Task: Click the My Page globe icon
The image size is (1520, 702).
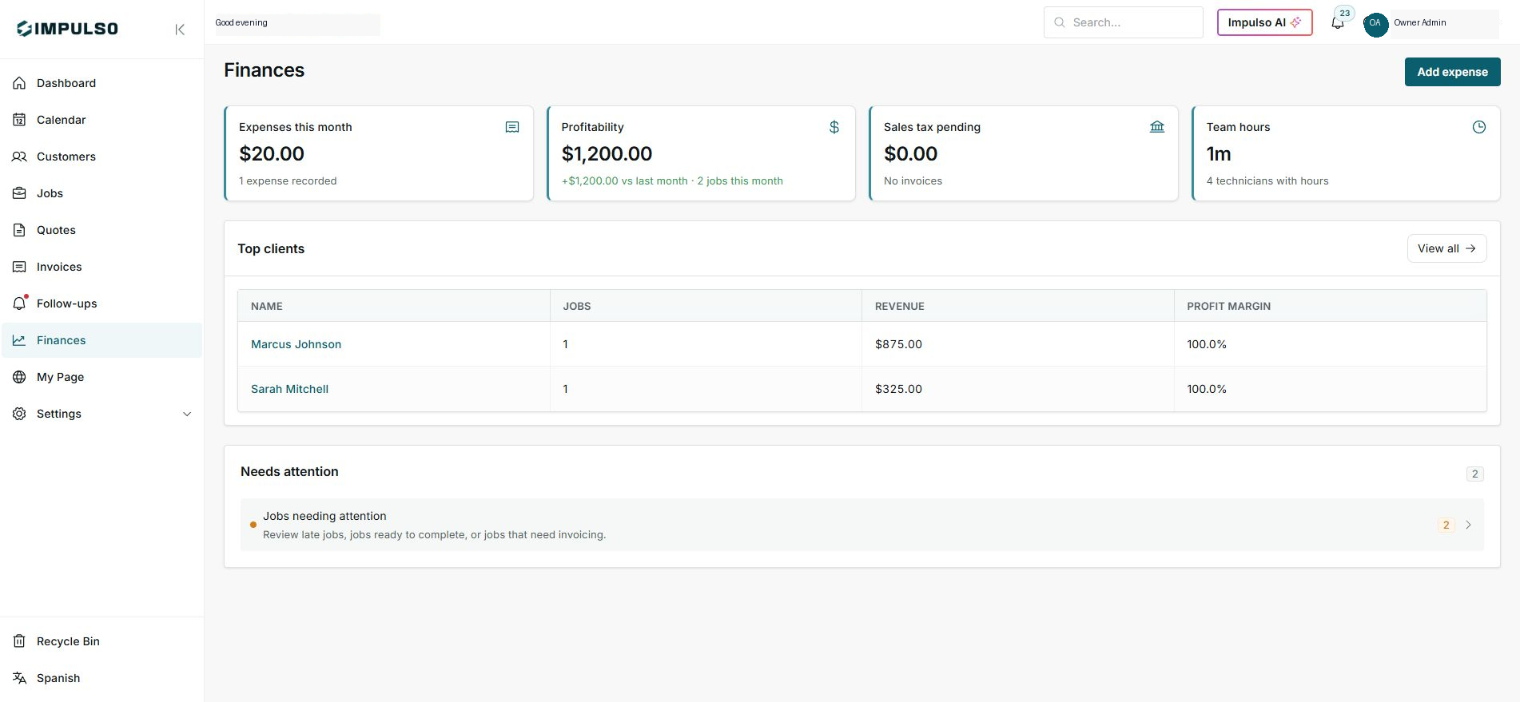Action: (19, 377)
